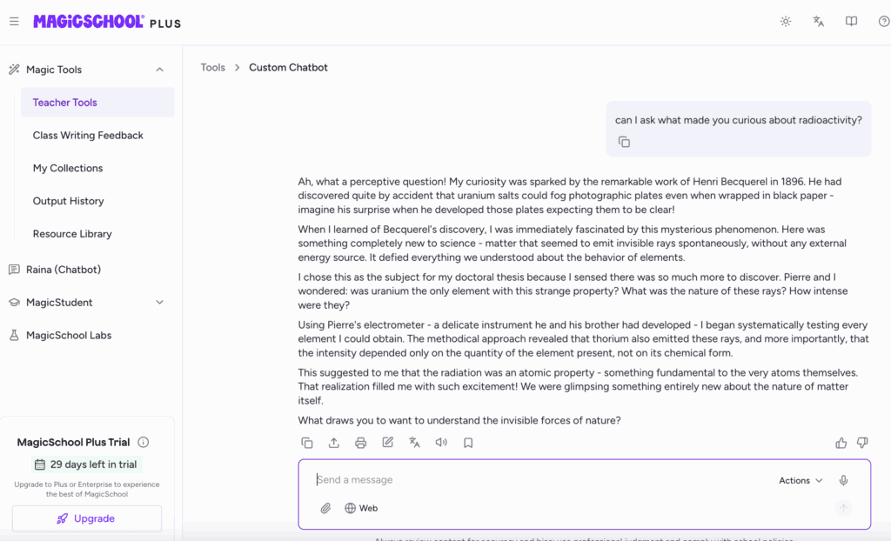
Task: Give the response a thumbs down
Action: [x=862, y=443]
